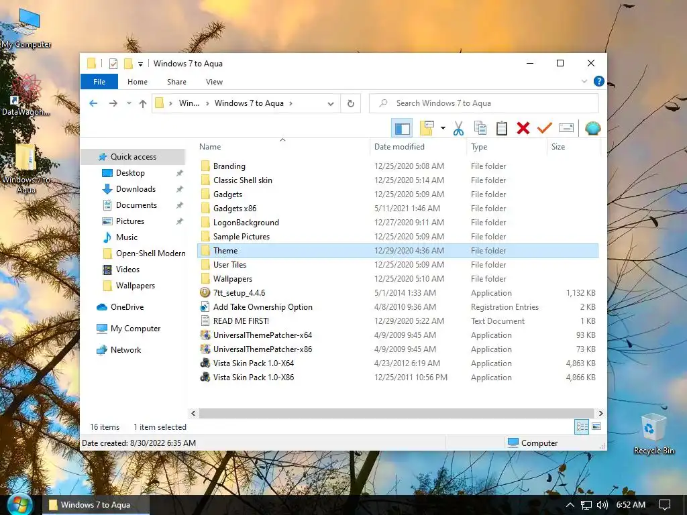Switch to Details view button

[x=582, y=426]
